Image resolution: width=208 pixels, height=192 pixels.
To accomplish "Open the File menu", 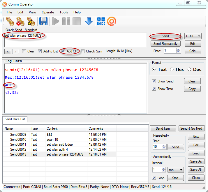I will tap(9, 12).
